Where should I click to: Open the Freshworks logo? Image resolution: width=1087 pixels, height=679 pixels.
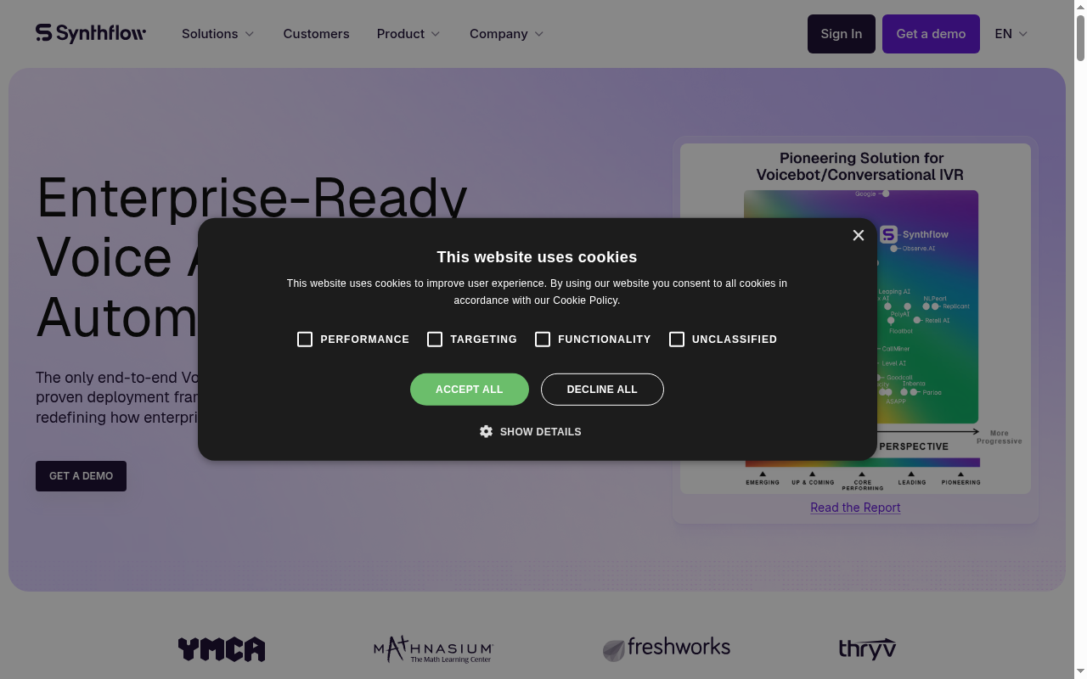[x=667, y=649]
